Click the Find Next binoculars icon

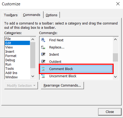43,40
